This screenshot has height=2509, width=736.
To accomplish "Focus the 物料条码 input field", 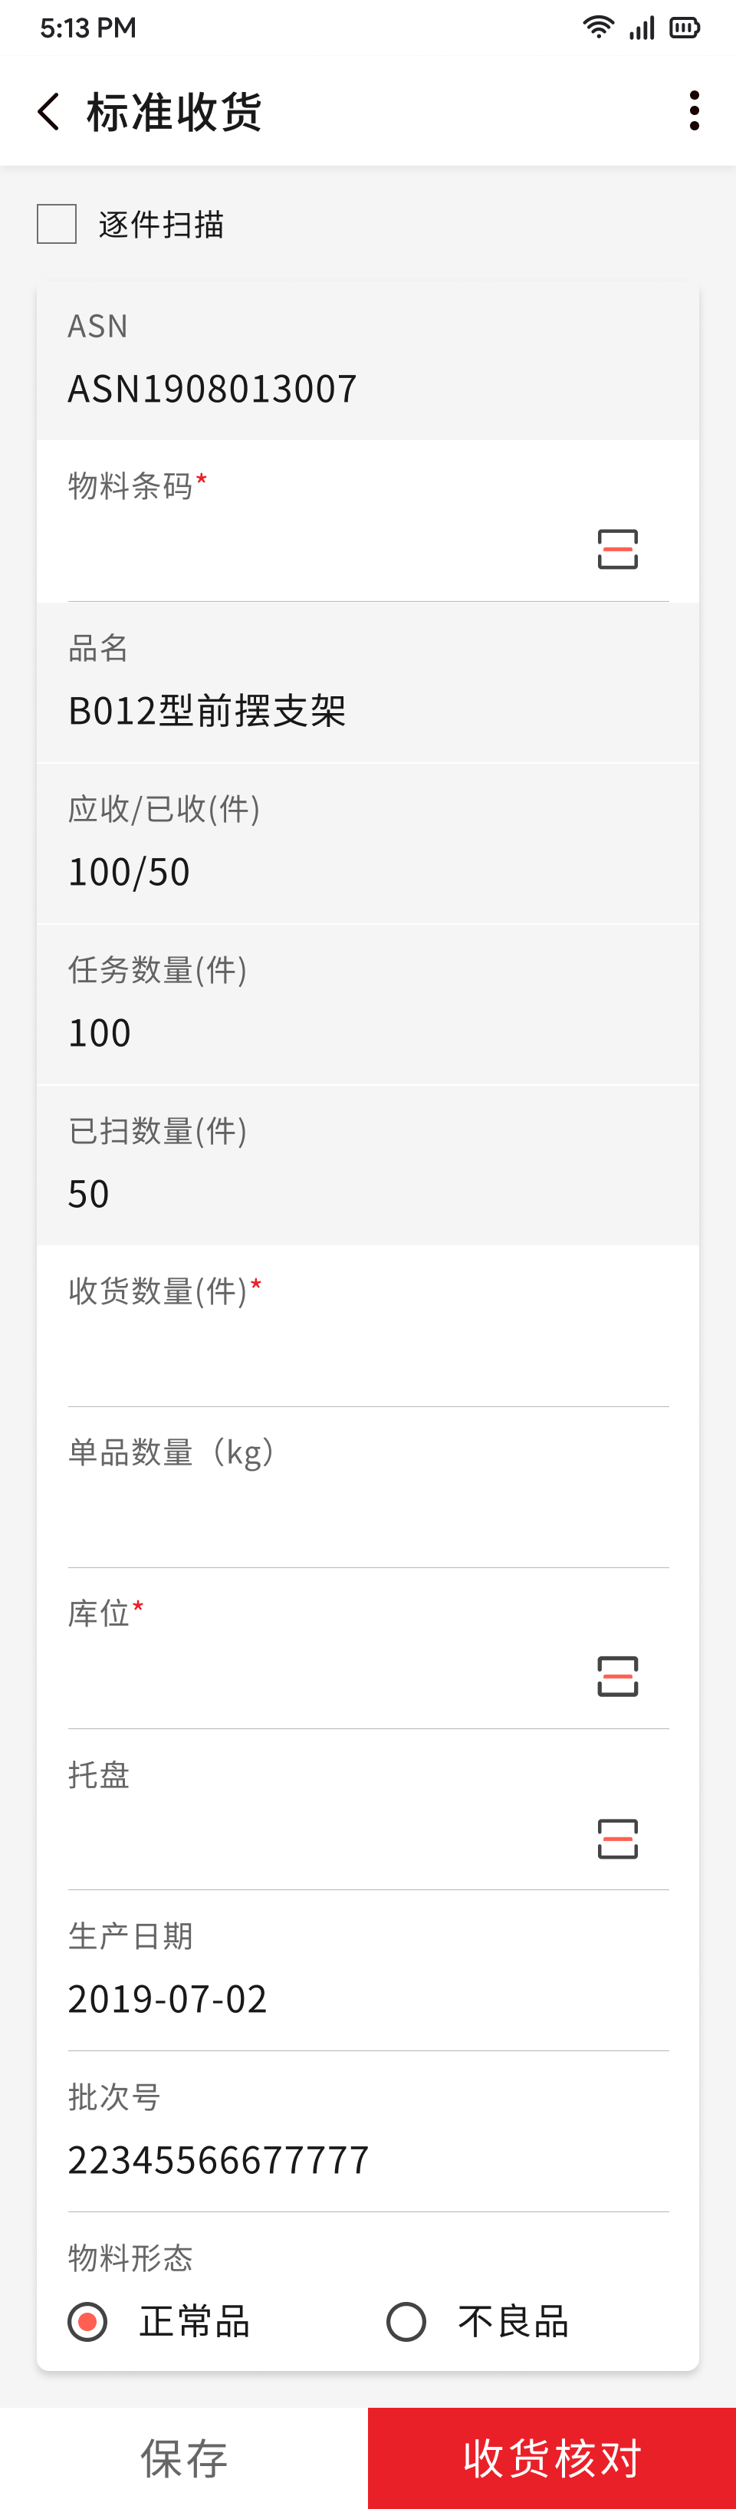I will 321,551.
